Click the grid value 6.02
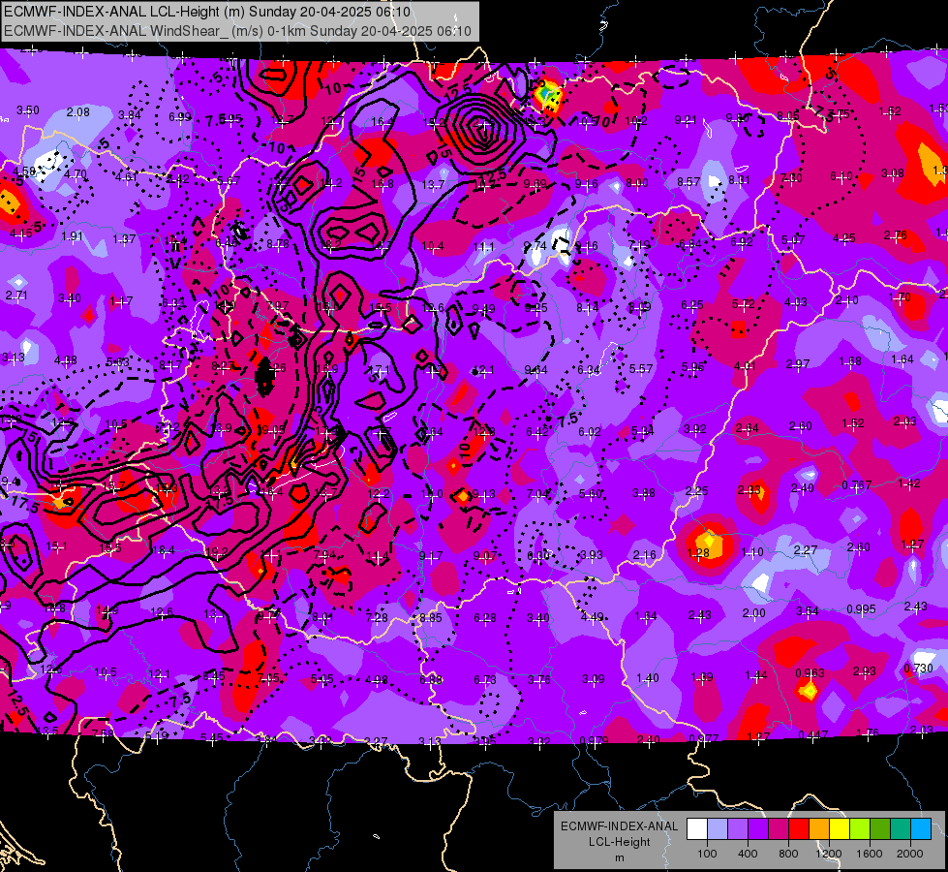 [x=590, y=431]
